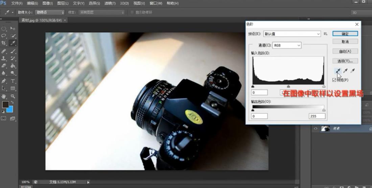Image resolution: width=372 pixels, height=188 pixels.
Task: Click the input black point slider
Action: click(253, 86)
